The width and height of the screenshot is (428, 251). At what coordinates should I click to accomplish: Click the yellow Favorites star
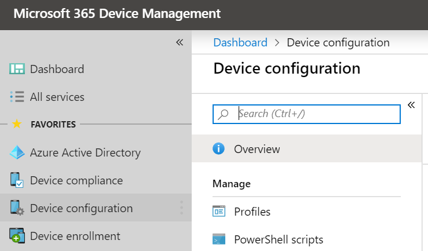point(17,124)
